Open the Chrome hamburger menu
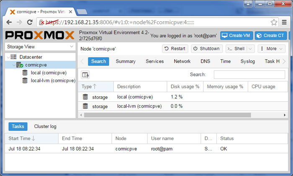The image size is (293, 176). pos(284,23)
